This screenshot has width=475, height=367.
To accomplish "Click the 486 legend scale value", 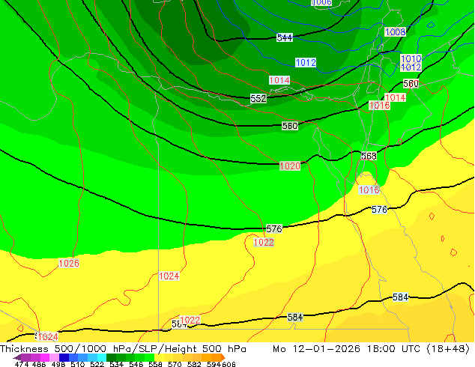I will coord(39,364).
